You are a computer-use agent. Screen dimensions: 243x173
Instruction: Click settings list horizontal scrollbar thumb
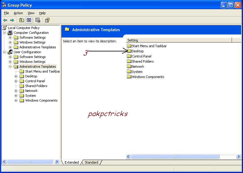pos(175,156)
